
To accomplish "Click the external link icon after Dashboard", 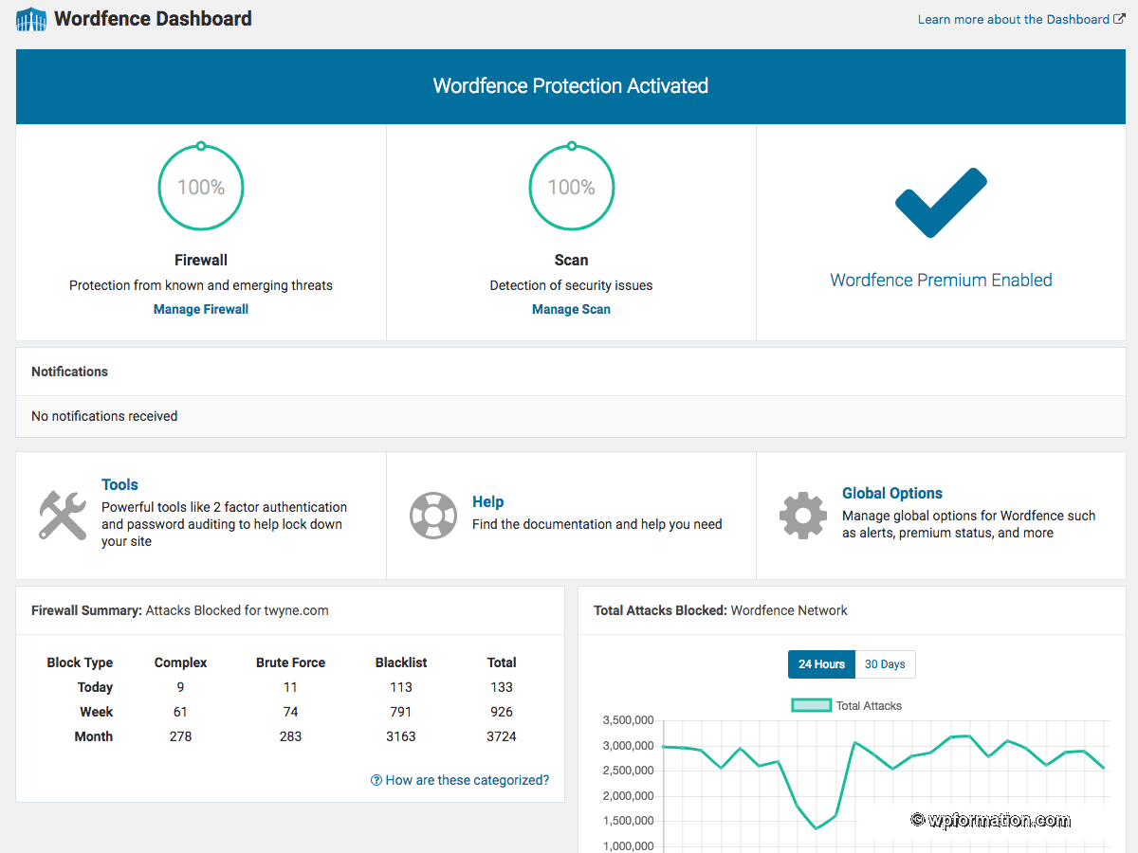I will (x=1119, y=19).
